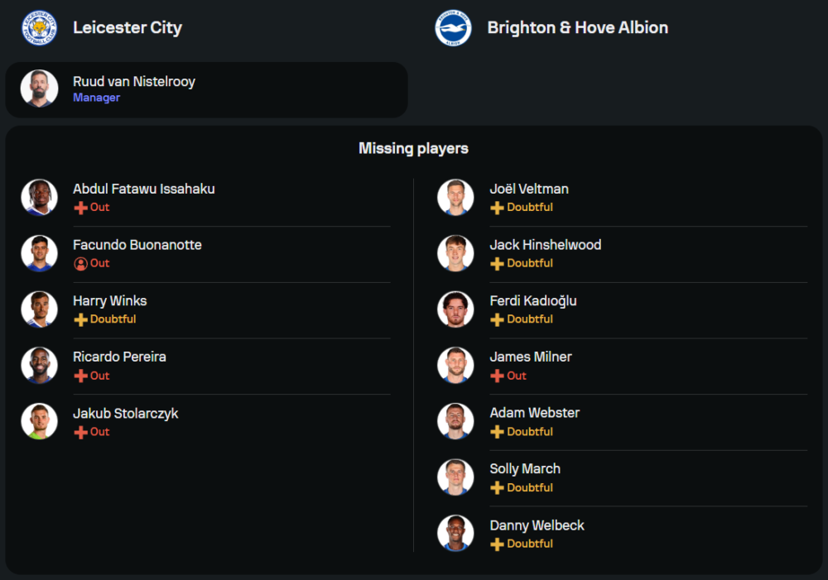Open Brighton & Hove Albion team page
The image size is (828, 580).
[x=577, y=28]
